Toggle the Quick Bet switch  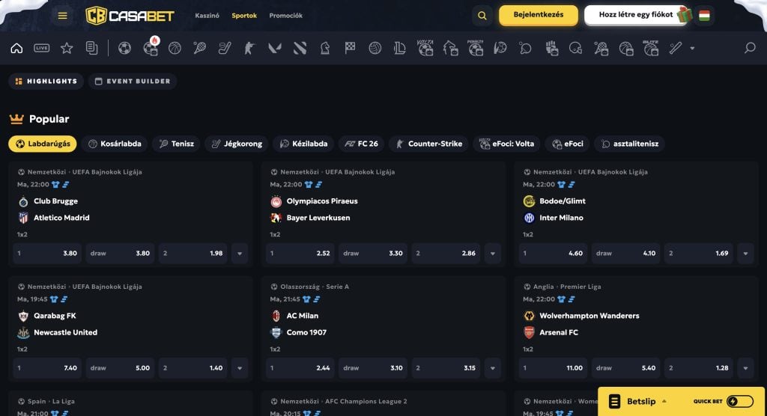tap(739, 401)
